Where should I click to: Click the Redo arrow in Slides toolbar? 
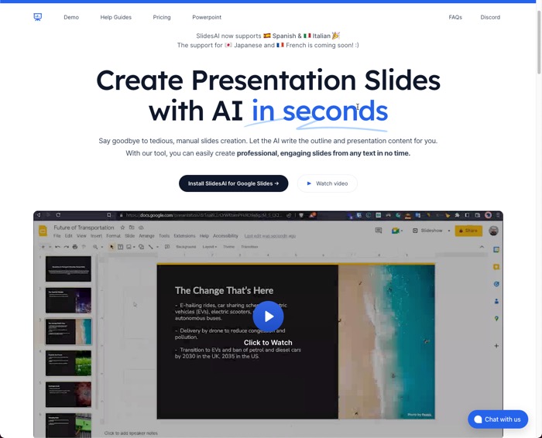(66, 247)
